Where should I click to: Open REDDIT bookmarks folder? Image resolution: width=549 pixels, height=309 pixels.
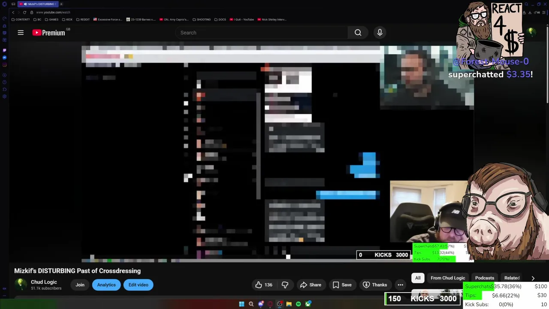click(82, 19)
